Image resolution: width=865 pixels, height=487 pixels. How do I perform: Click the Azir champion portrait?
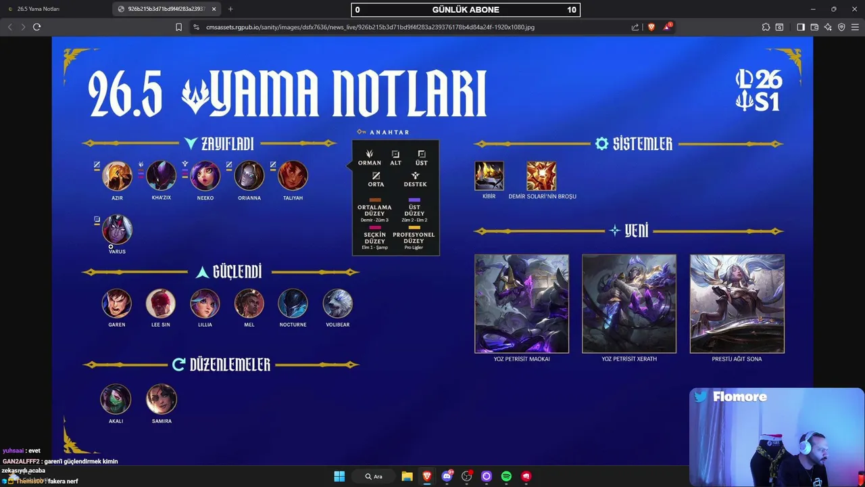(x=117, y=176)
